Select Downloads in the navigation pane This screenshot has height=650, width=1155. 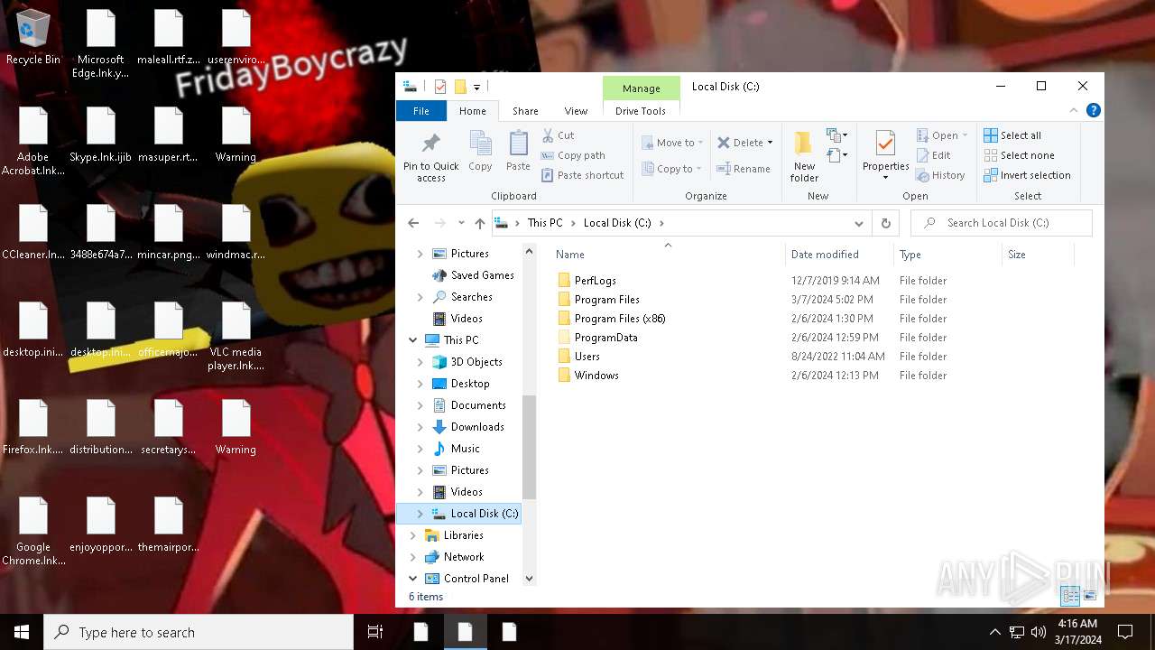pos(477,427)
